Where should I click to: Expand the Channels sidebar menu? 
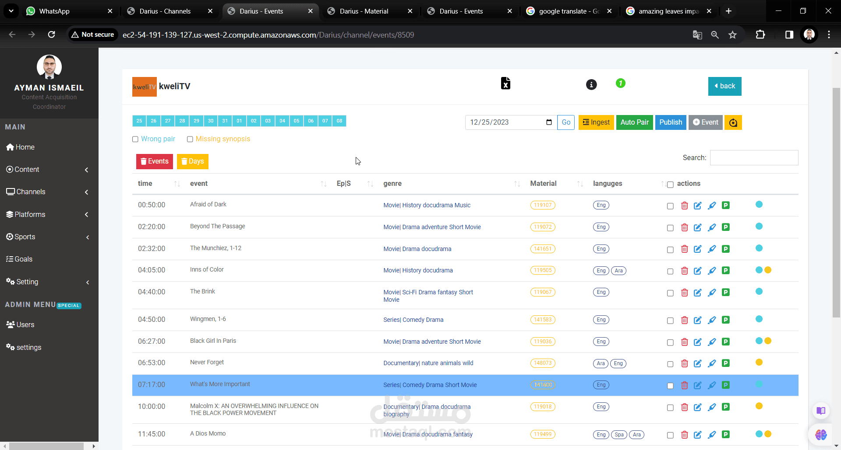(49, 192)
